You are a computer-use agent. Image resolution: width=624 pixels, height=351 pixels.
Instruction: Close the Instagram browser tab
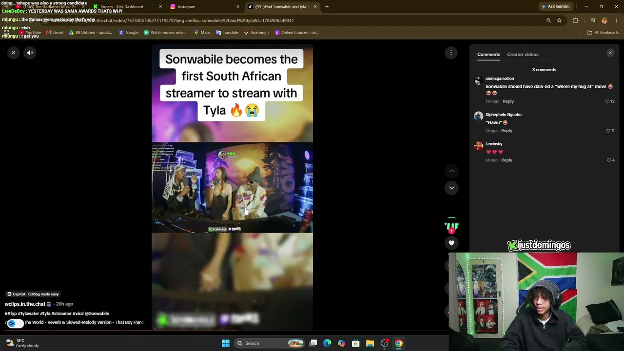tap(238, 7)
